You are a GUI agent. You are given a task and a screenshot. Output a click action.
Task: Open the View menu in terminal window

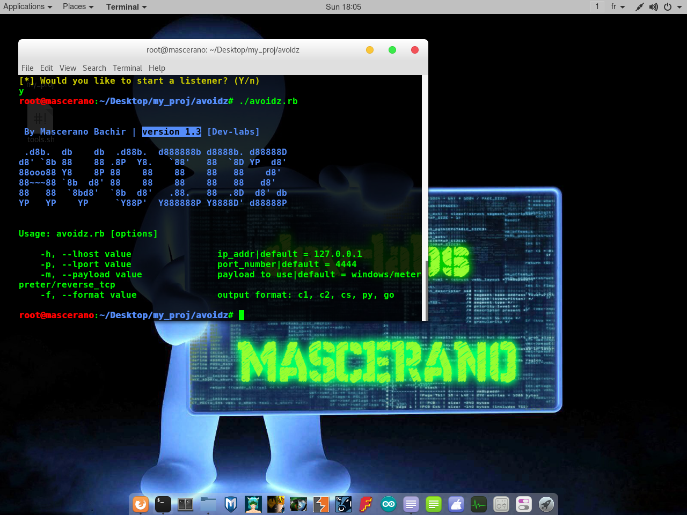[68, 68]
